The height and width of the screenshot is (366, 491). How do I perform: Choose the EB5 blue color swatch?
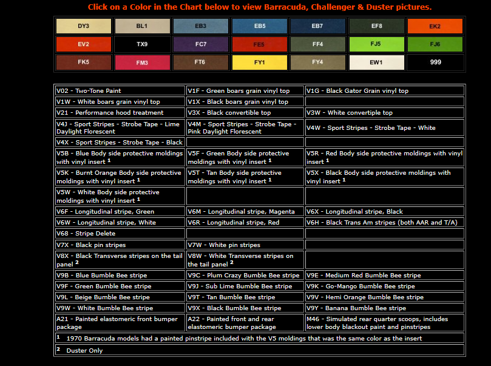(259, 26)
